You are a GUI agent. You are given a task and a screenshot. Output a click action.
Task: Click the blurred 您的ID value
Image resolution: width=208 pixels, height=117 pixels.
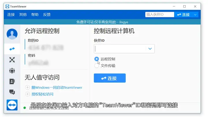(x=46, y=48)
